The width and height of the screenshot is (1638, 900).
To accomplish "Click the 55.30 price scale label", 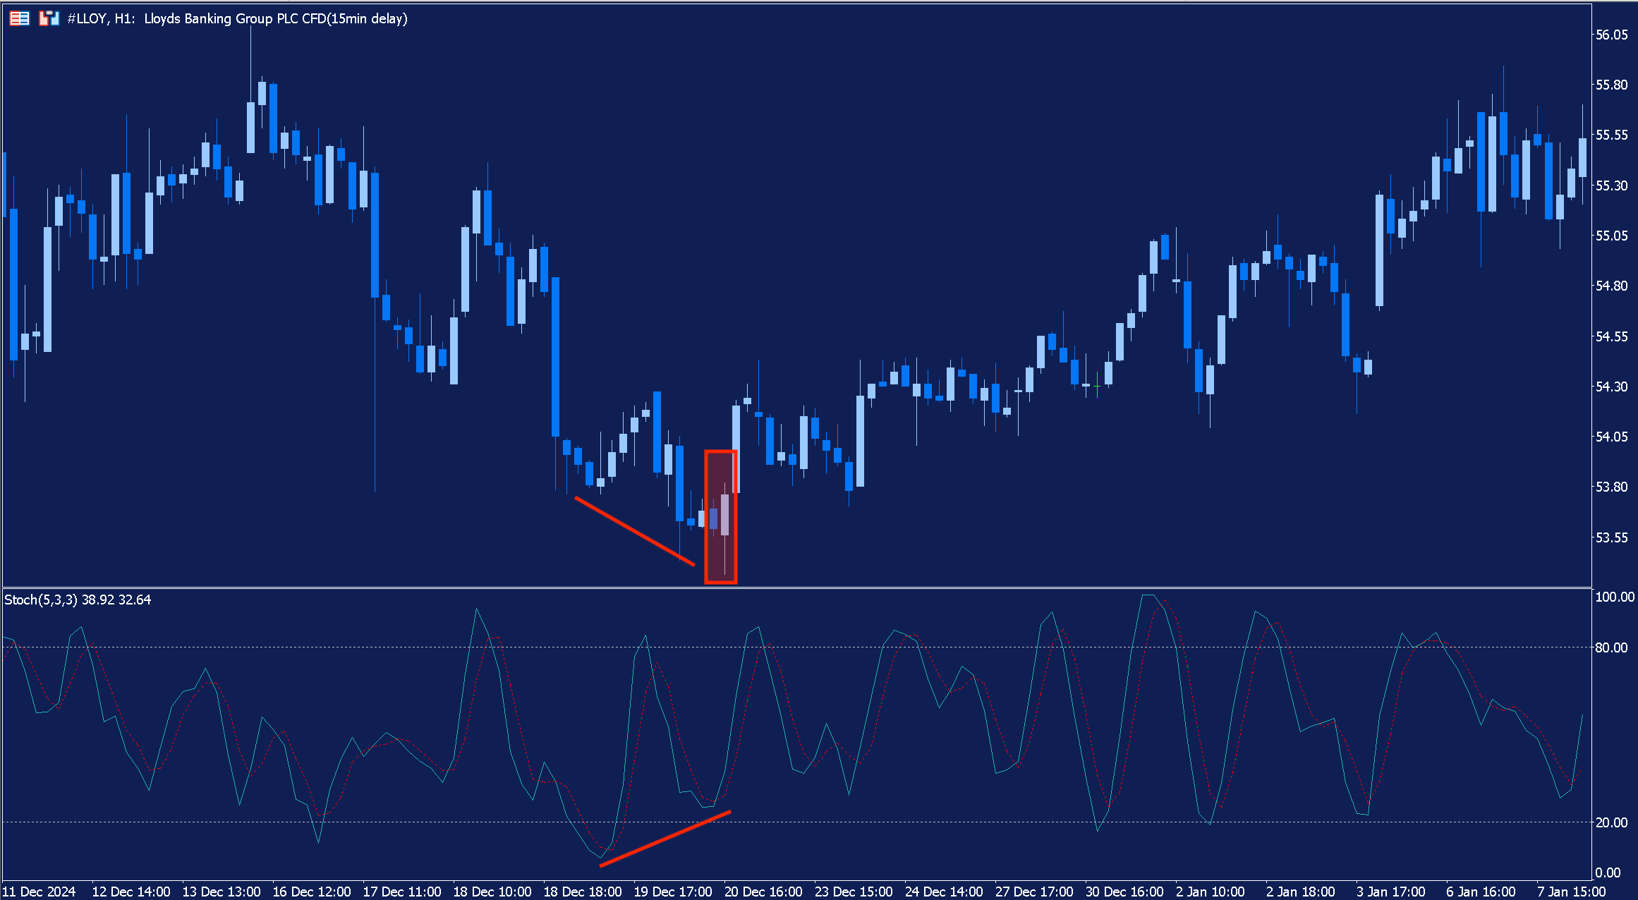I will tap(1612, 186).
